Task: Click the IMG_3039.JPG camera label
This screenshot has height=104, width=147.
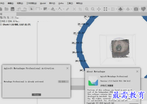Action: [x=79, y=33]
